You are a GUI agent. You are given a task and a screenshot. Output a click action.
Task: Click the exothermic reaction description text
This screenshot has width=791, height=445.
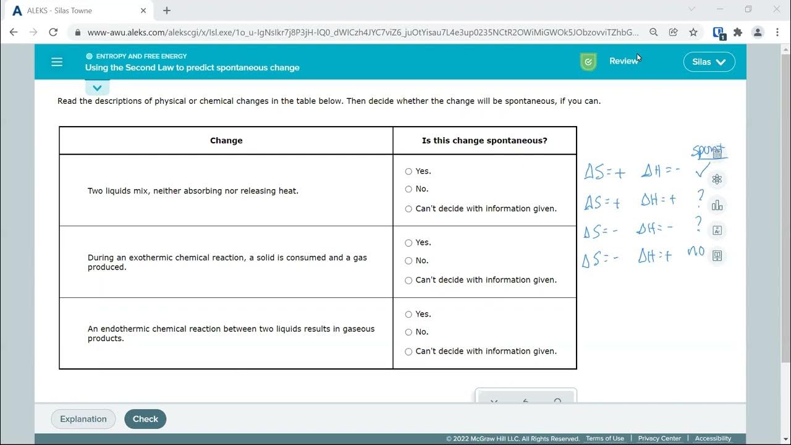pyautogui.click(x=227, y=262)
